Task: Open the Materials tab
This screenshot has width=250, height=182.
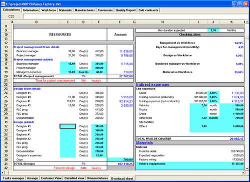Action: click(65, 10)
